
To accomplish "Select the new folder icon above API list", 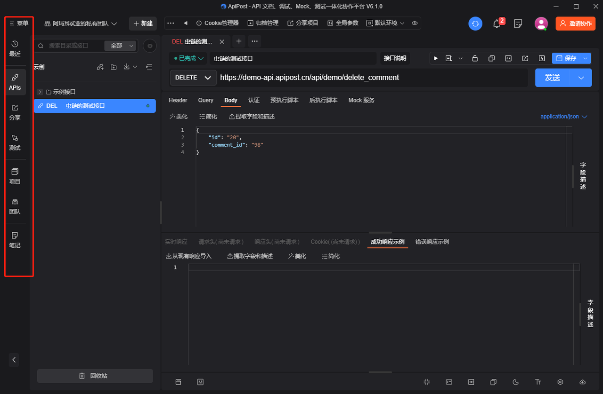I will click(114, 67).
